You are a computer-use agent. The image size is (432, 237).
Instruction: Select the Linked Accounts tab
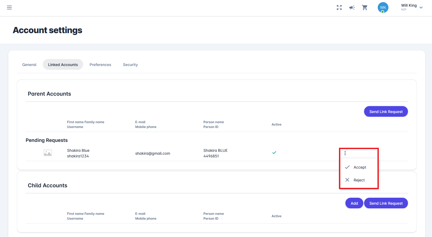tap(63, 65)
